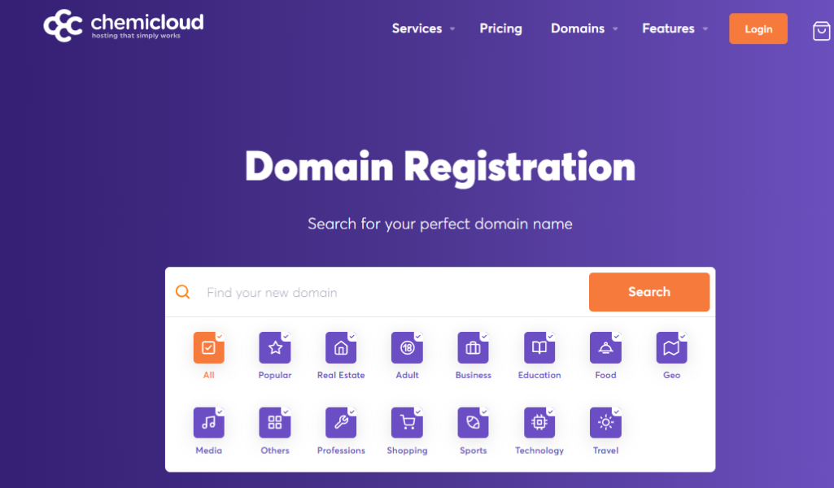Pick the Shopping cart category icon

(x=408, y=423)
